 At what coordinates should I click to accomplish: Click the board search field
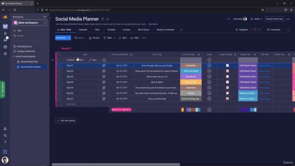click(x=80, y=38)
